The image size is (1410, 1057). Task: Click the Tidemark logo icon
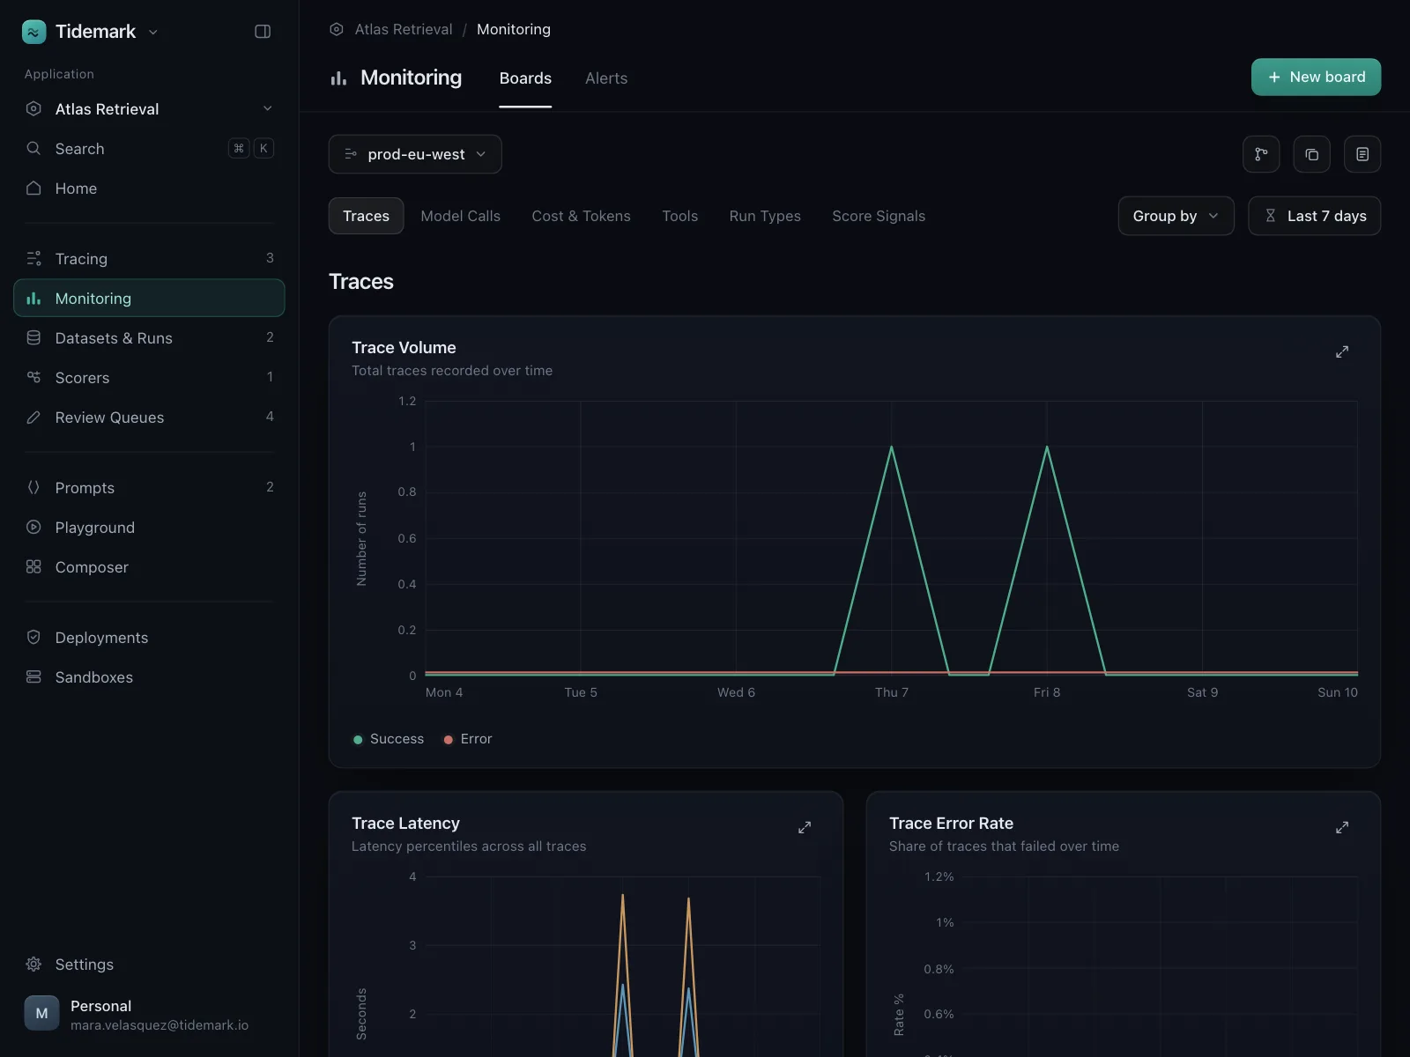(33, 32)
